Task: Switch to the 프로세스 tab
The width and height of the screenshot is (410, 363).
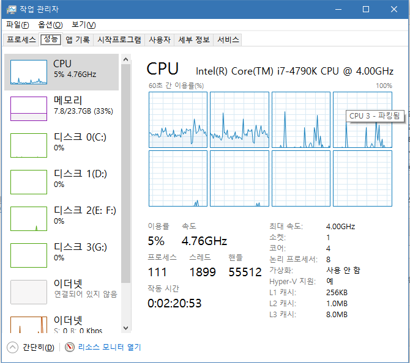Action: (x=21, y=40)
